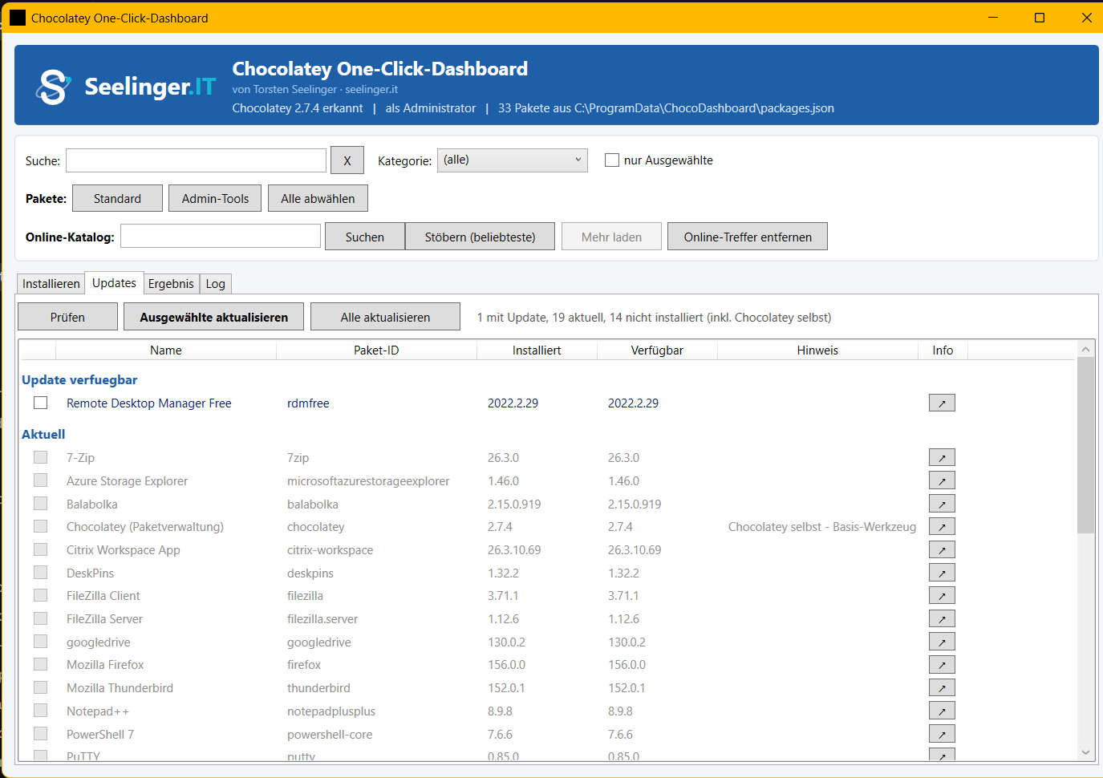Open info link for Notepad++ row

pyautogui.click(x=942, y=711)
